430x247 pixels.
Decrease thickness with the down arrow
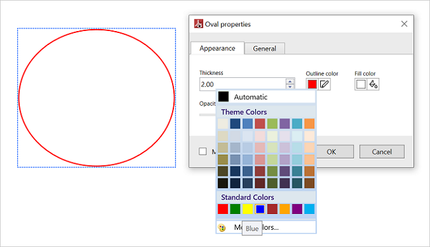[290, 87]
